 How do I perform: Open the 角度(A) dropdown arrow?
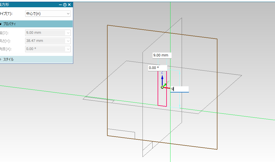coord(68,49)
